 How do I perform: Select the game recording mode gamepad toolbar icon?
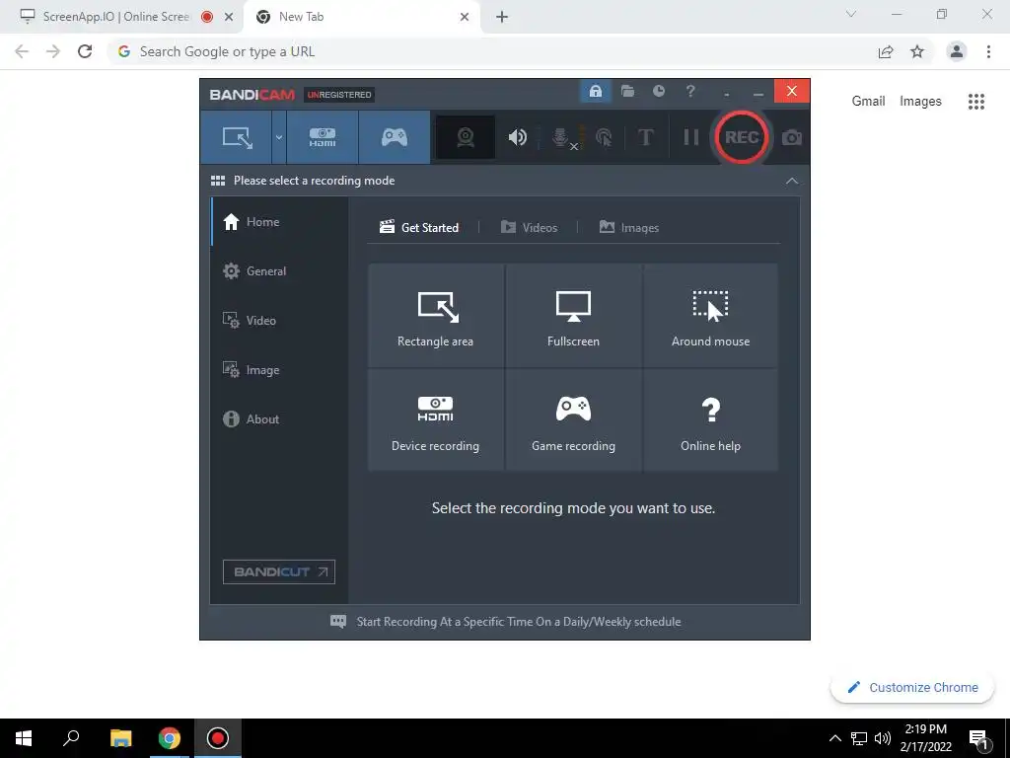pos(395,137)
